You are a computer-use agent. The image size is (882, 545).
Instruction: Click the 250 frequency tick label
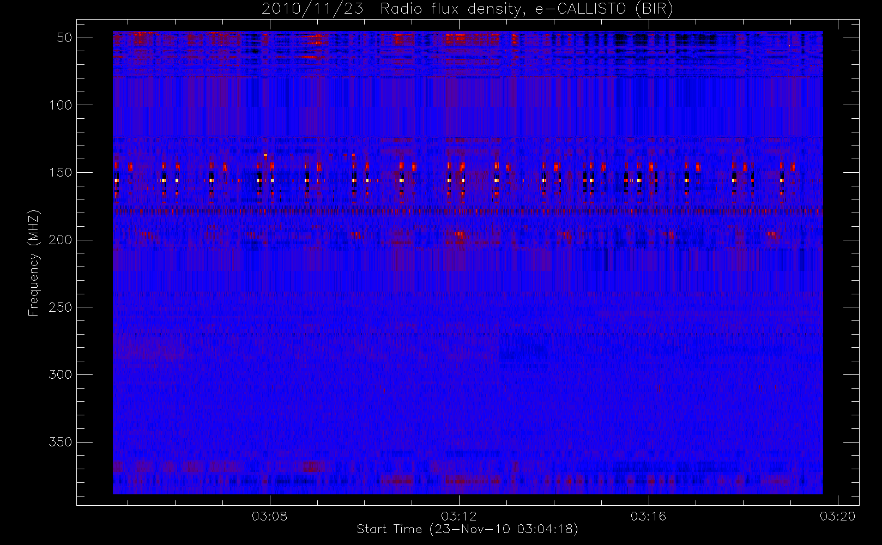point(61,307)
